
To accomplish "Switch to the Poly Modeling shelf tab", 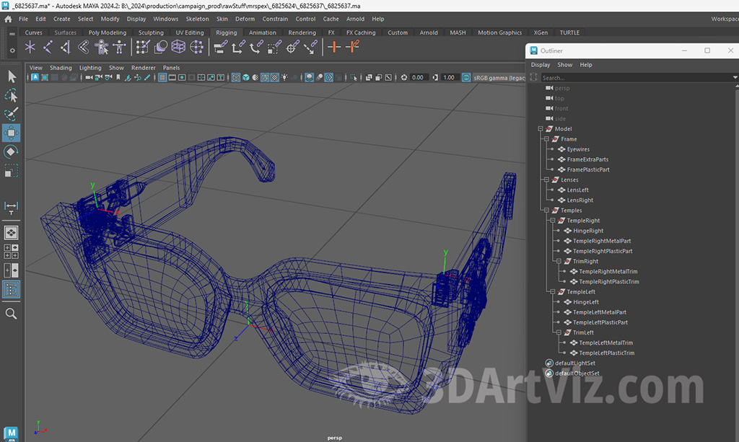I will (x=108, y=32).
